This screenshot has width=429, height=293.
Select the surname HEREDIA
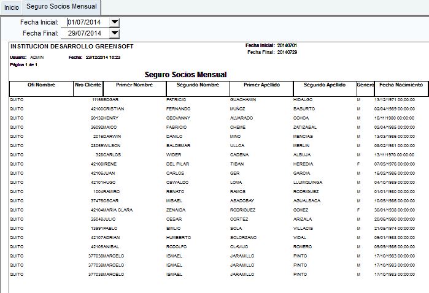[x=303, y=164]
